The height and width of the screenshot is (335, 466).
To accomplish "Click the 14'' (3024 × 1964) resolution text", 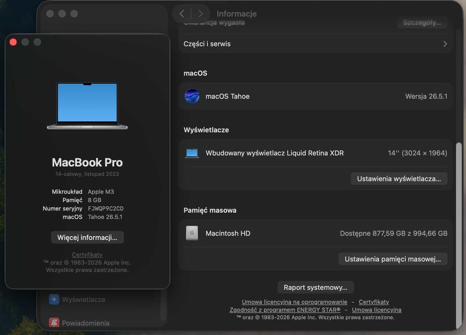I will pos(417,153).
